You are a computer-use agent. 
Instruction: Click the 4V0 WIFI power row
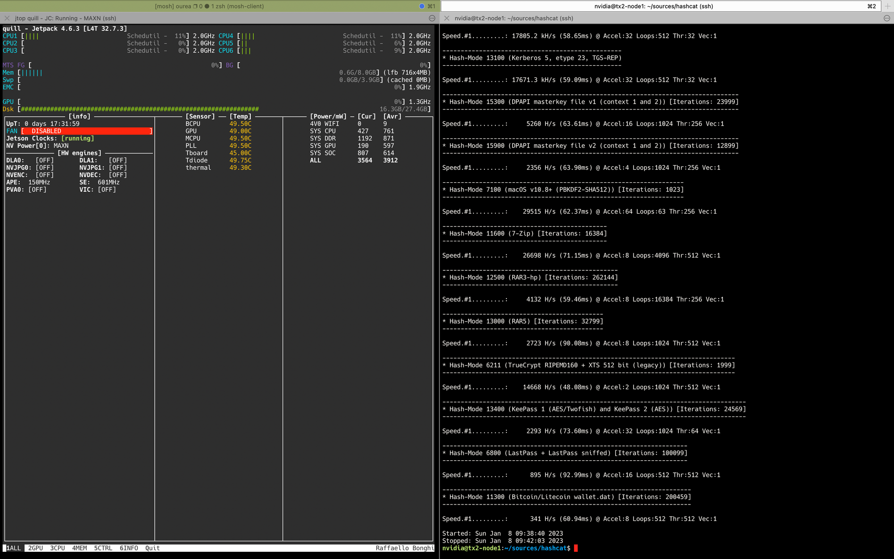click(349, 124)
